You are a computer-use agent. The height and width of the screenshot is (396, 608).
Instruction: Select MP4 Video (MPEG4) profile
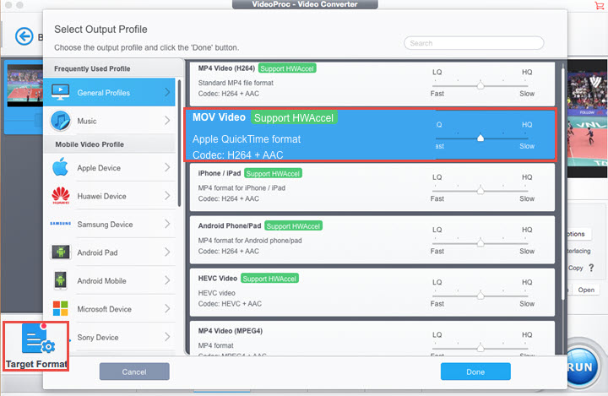pos(372,339)
